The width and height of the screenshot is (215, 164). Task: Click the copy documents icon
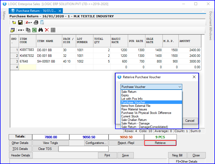click(x=28, y=30)
